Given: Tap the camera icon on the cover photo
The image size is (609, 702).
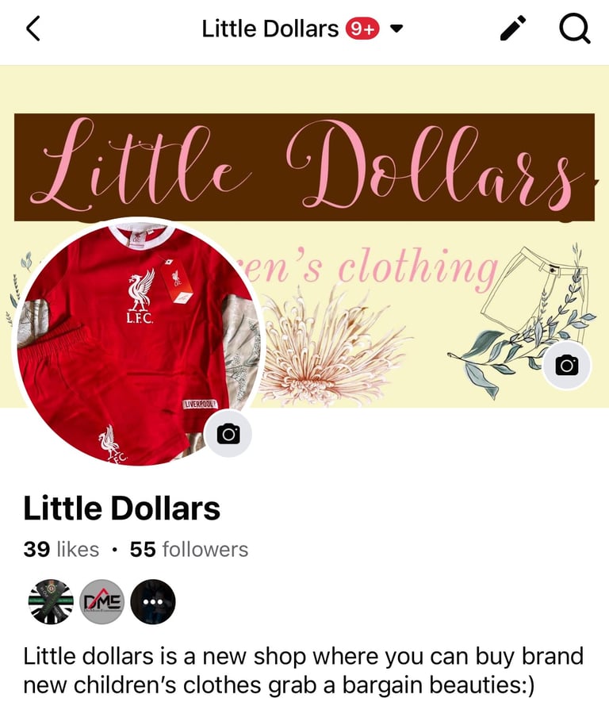Looking at the screenshot, I should (x=567, y=366).
